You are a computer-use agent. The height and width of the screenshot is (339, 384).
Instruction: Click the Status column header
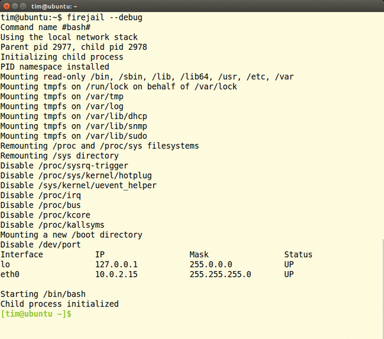tap(298, 255)
